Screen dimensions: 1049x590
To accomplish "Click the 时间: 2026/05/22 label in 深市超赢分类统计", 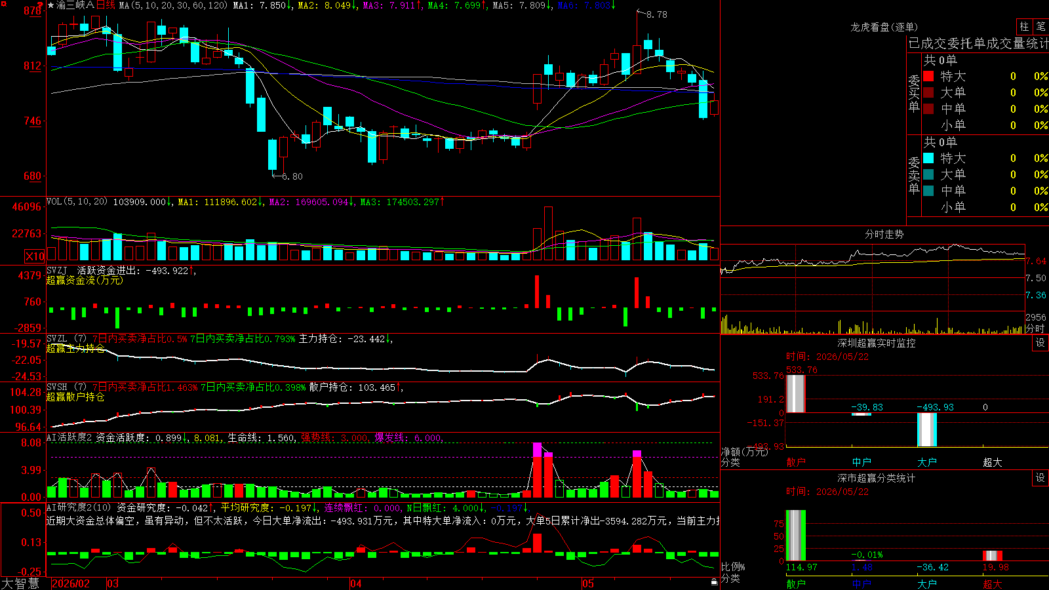I will [827, 492].
